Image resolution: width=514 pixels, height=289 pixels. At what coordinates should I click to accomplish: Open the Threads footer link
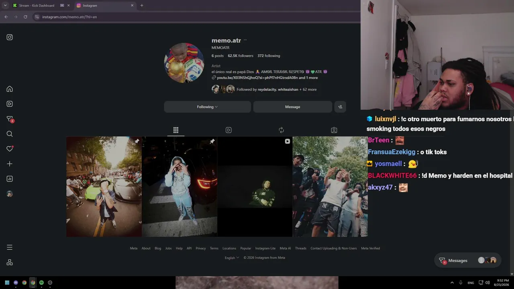(301, 248)
